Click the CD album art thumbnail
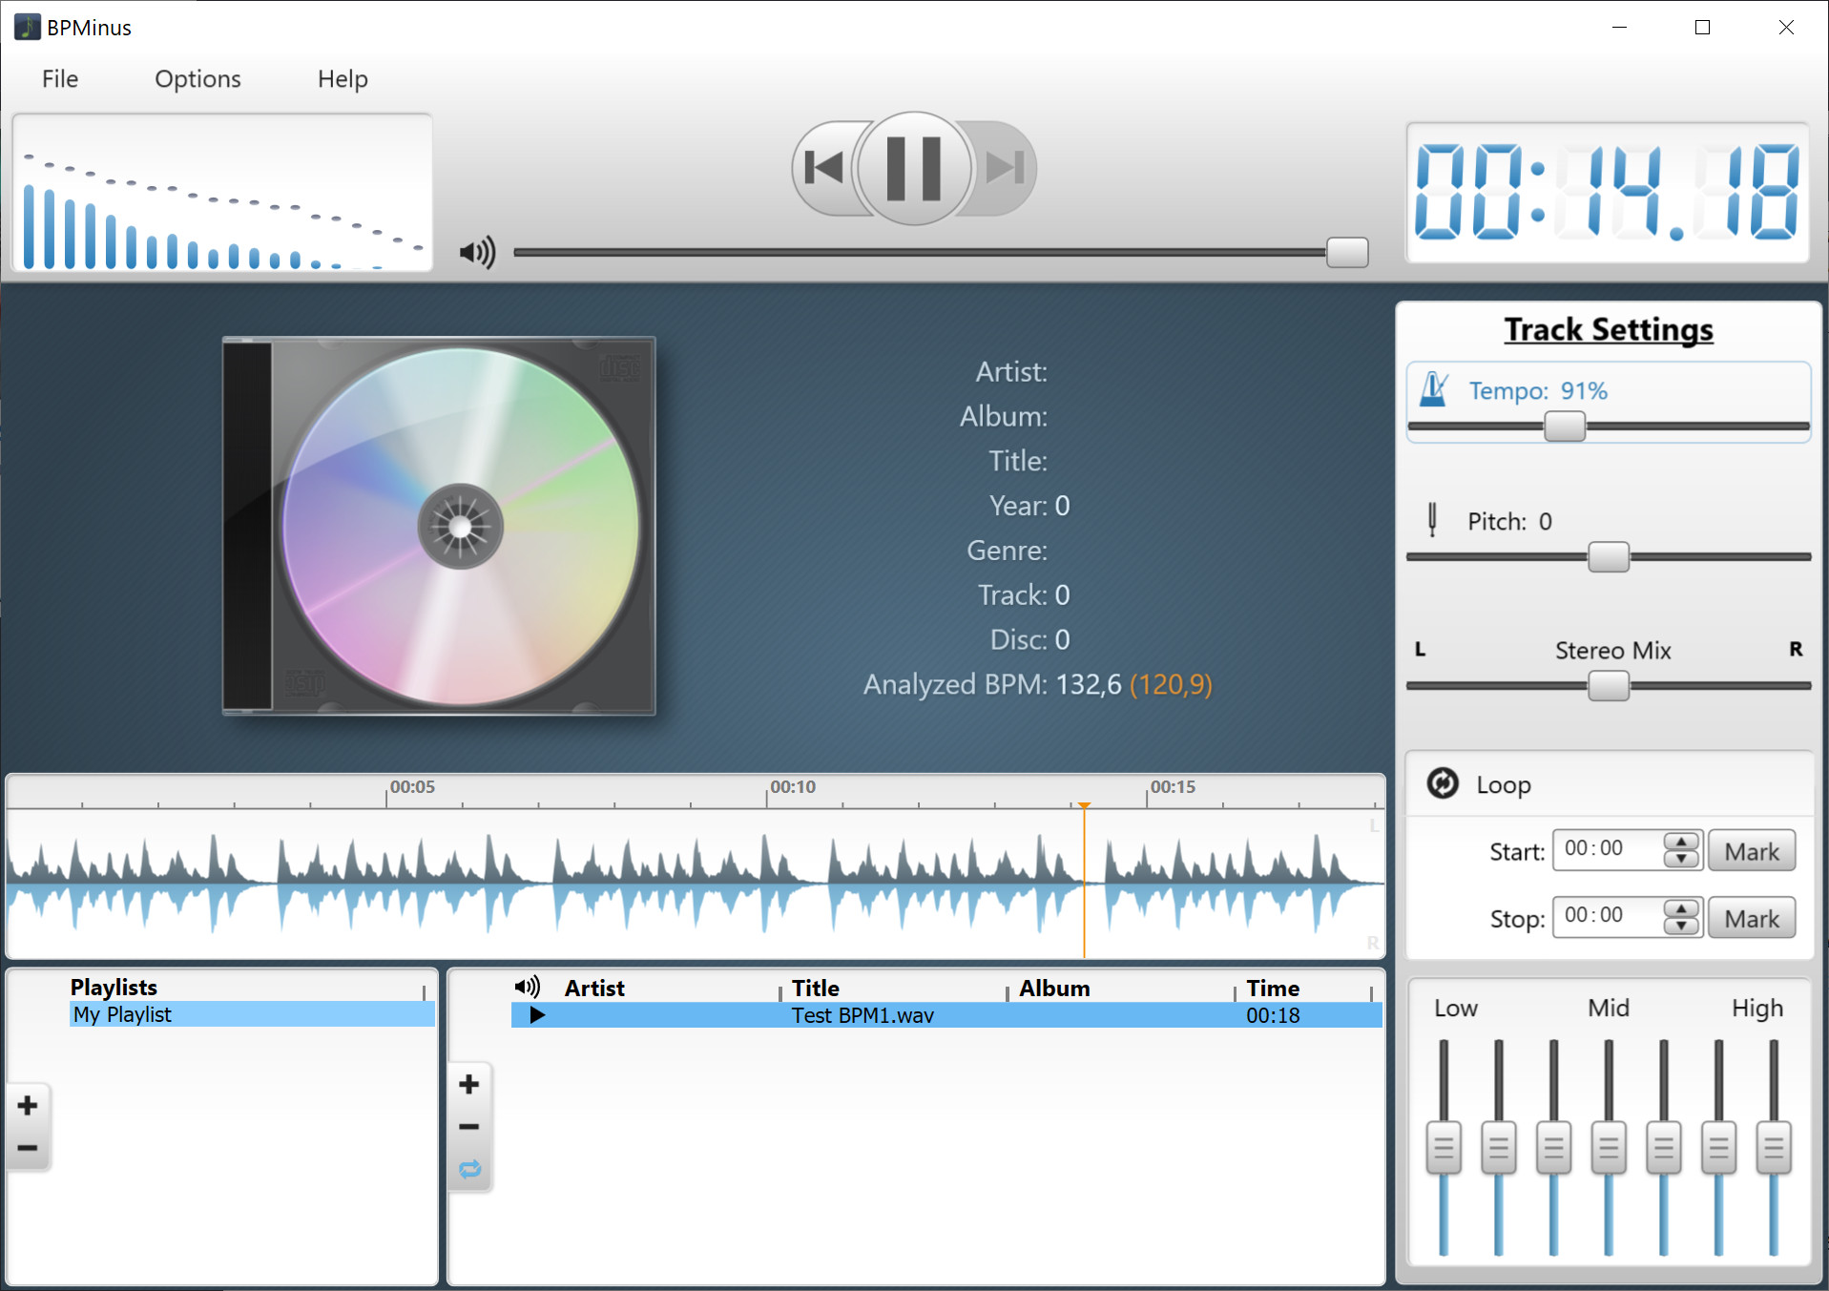This screenshot has height=1291, width=1829. 439,526
